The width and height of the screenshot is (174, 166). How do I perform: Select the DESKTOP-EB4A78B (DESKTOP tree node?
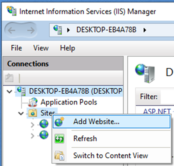click(x=76, y=91)
